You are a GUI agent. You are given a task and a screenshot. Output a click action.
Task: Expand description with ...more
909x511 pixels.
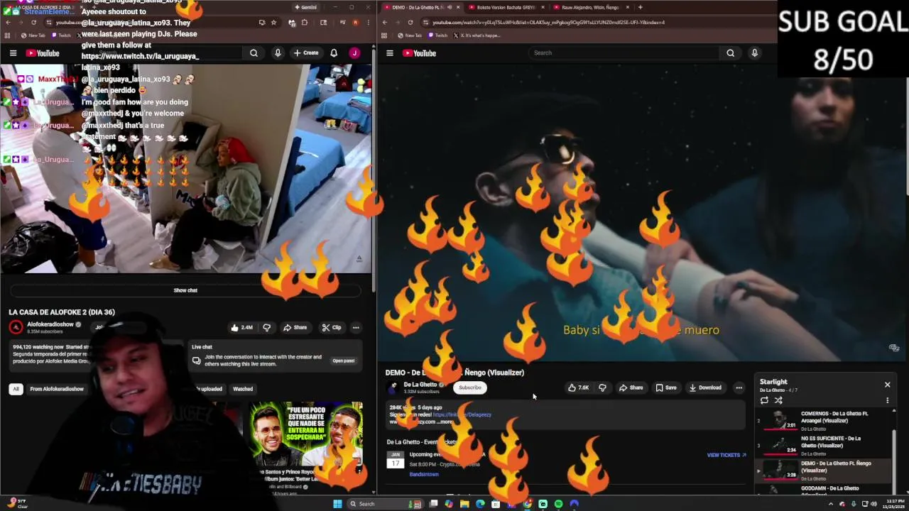tap(444, 422)
